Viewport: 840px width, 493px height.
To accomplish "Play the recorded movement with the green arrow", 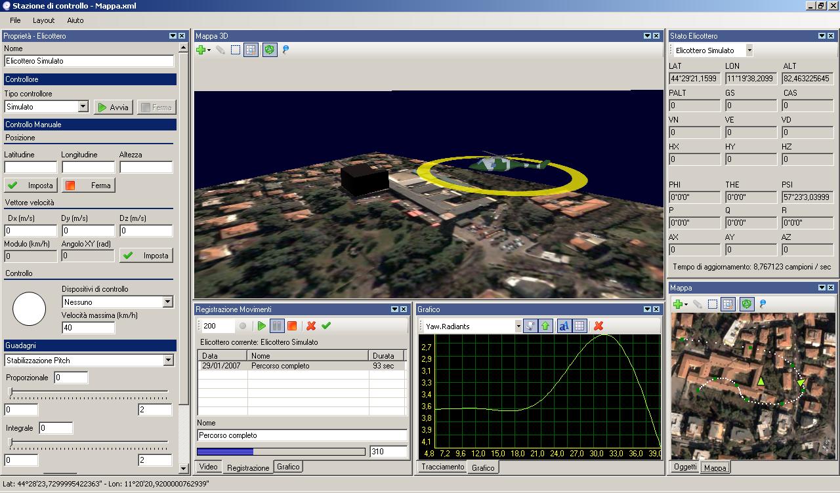I will (x=262, y=326).
